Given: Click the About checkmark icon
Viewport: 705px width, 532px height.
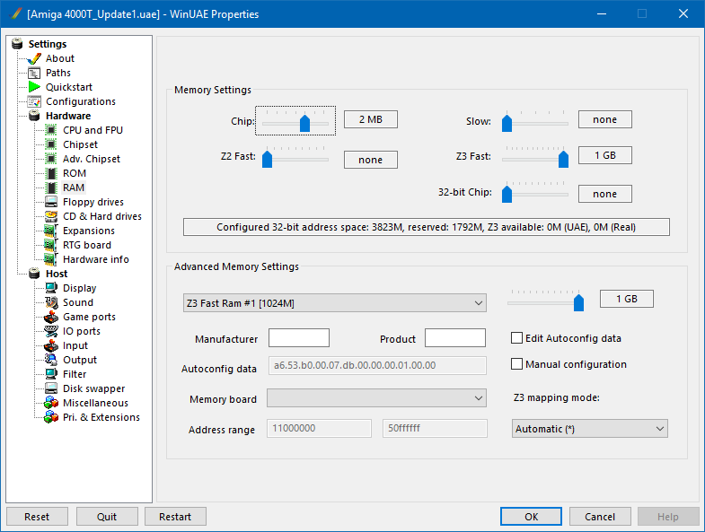Looking at the screenshot, I should pos(34,58).
